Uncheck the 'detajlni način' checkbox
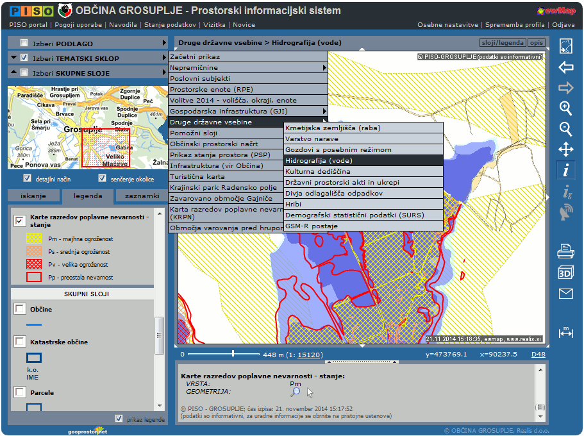The width and height of the screenshot is (584, 436). point(27,178)
